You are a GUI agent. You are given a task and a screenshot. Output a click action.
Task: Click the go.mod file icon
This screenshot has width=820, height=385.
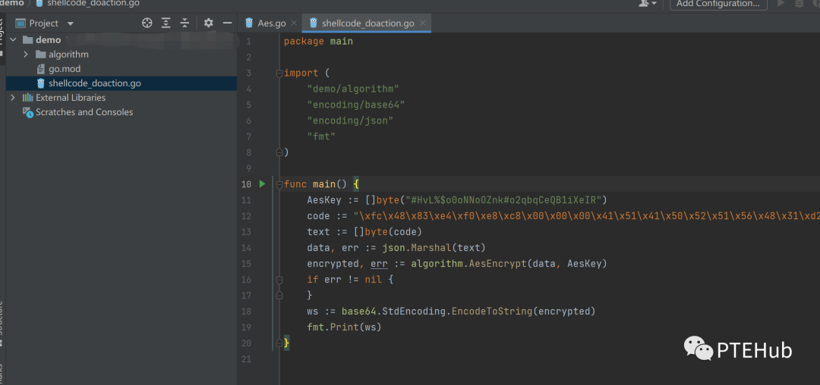tap(41, 69)
